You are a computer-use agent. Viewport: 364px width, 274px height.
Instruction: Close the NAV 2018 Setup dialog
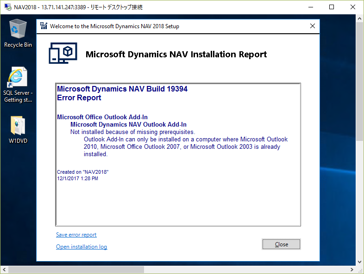pos(313,26)
